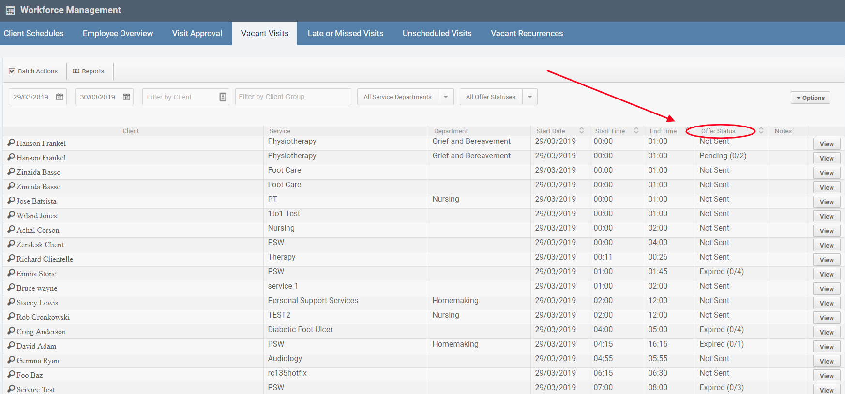Image resolution: width=845 pixels, height=394 pixels.
Task: Click View button for David Adam row
Action: point(826,347)
